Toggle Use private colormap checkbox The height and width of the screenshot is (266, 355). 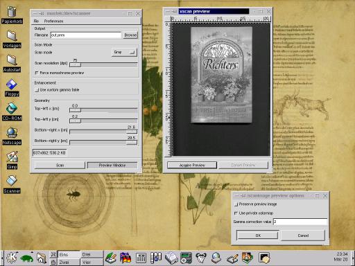[x=236, y=213]
